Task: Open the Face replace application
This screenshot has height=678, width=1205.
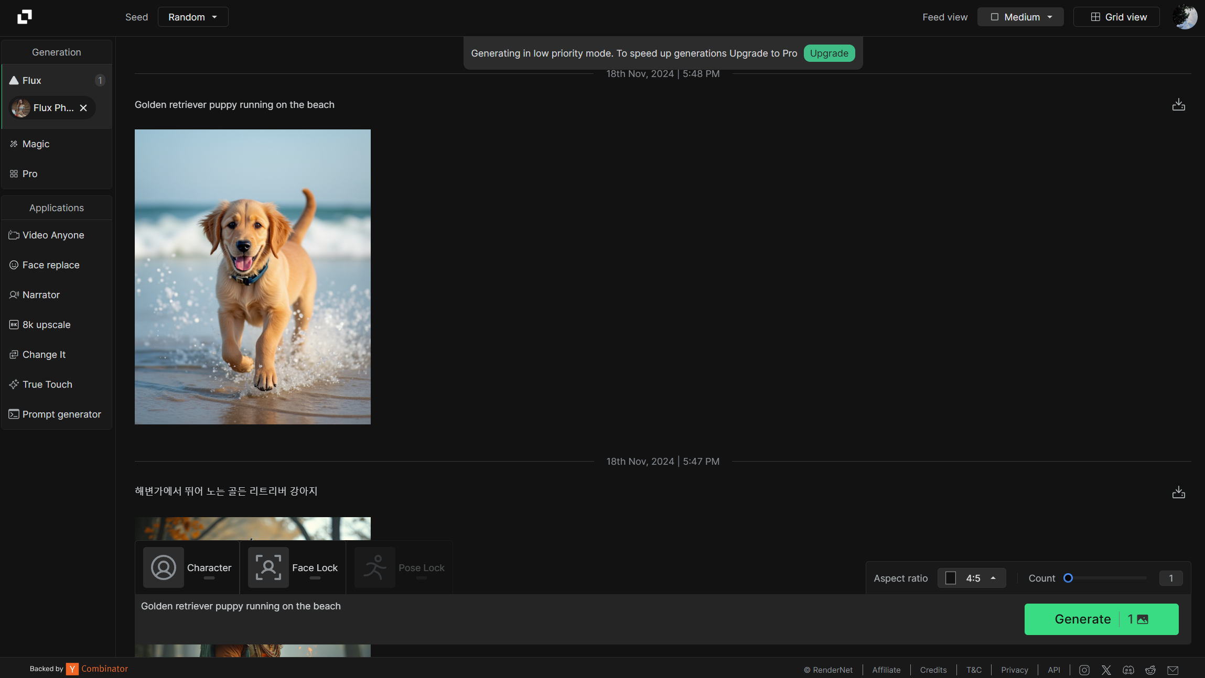Action: click(51, 265)
